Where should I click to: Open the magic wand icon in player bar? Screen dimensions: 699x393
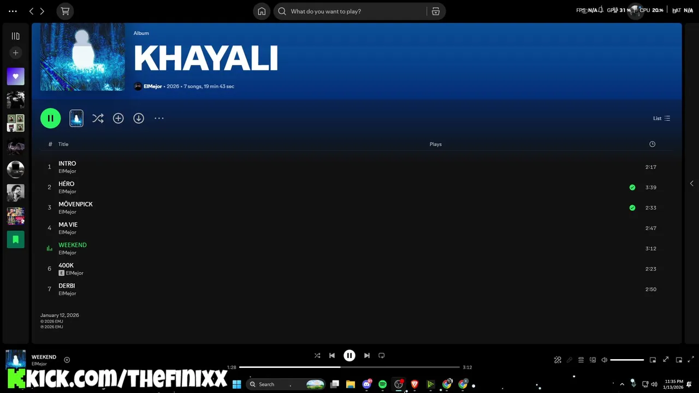pos(558,360)
